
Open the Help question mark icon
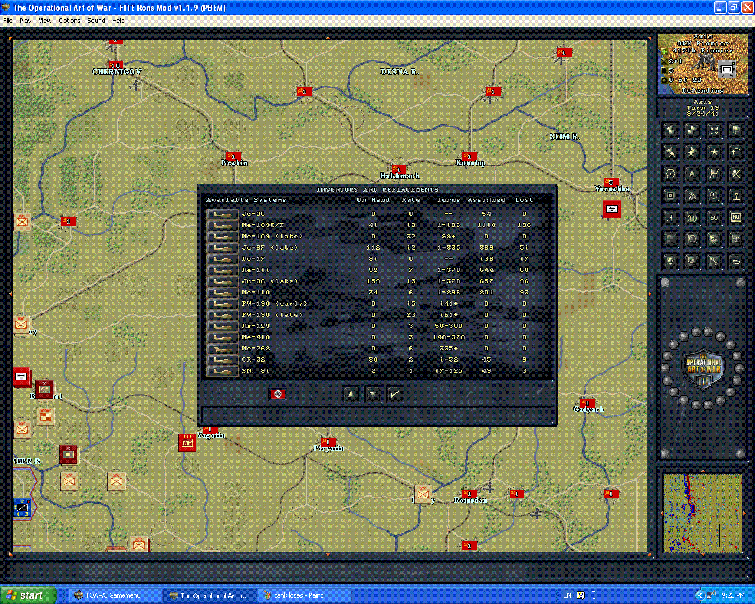click(x=736, y=196)
